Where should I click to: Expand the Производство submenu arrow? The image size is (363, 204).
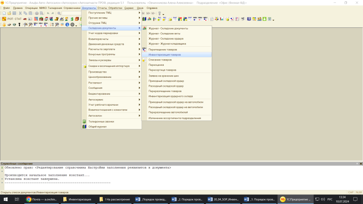click(140, 72)
